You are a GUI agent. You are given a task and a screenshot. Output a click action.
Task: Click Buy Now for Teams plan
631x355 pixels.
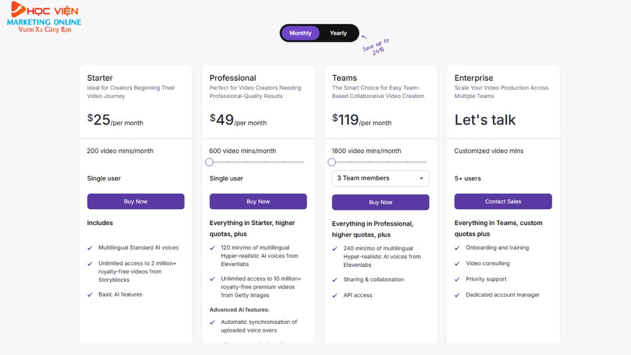pyautogui.click(x=380, y=202)
